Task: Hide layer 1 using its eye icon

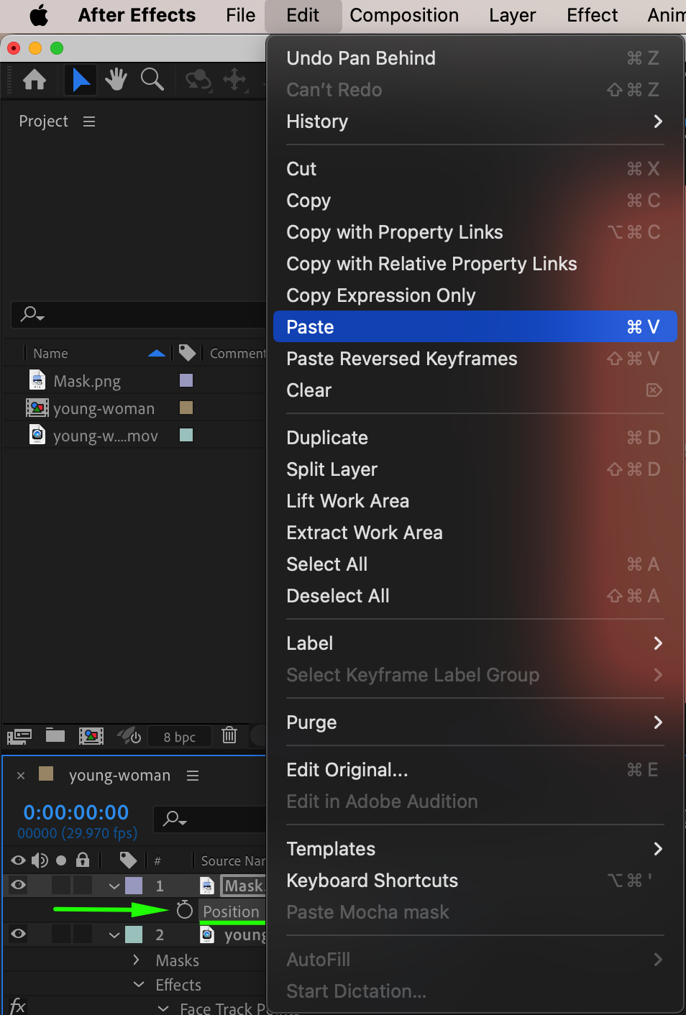Action: [19, 885]
